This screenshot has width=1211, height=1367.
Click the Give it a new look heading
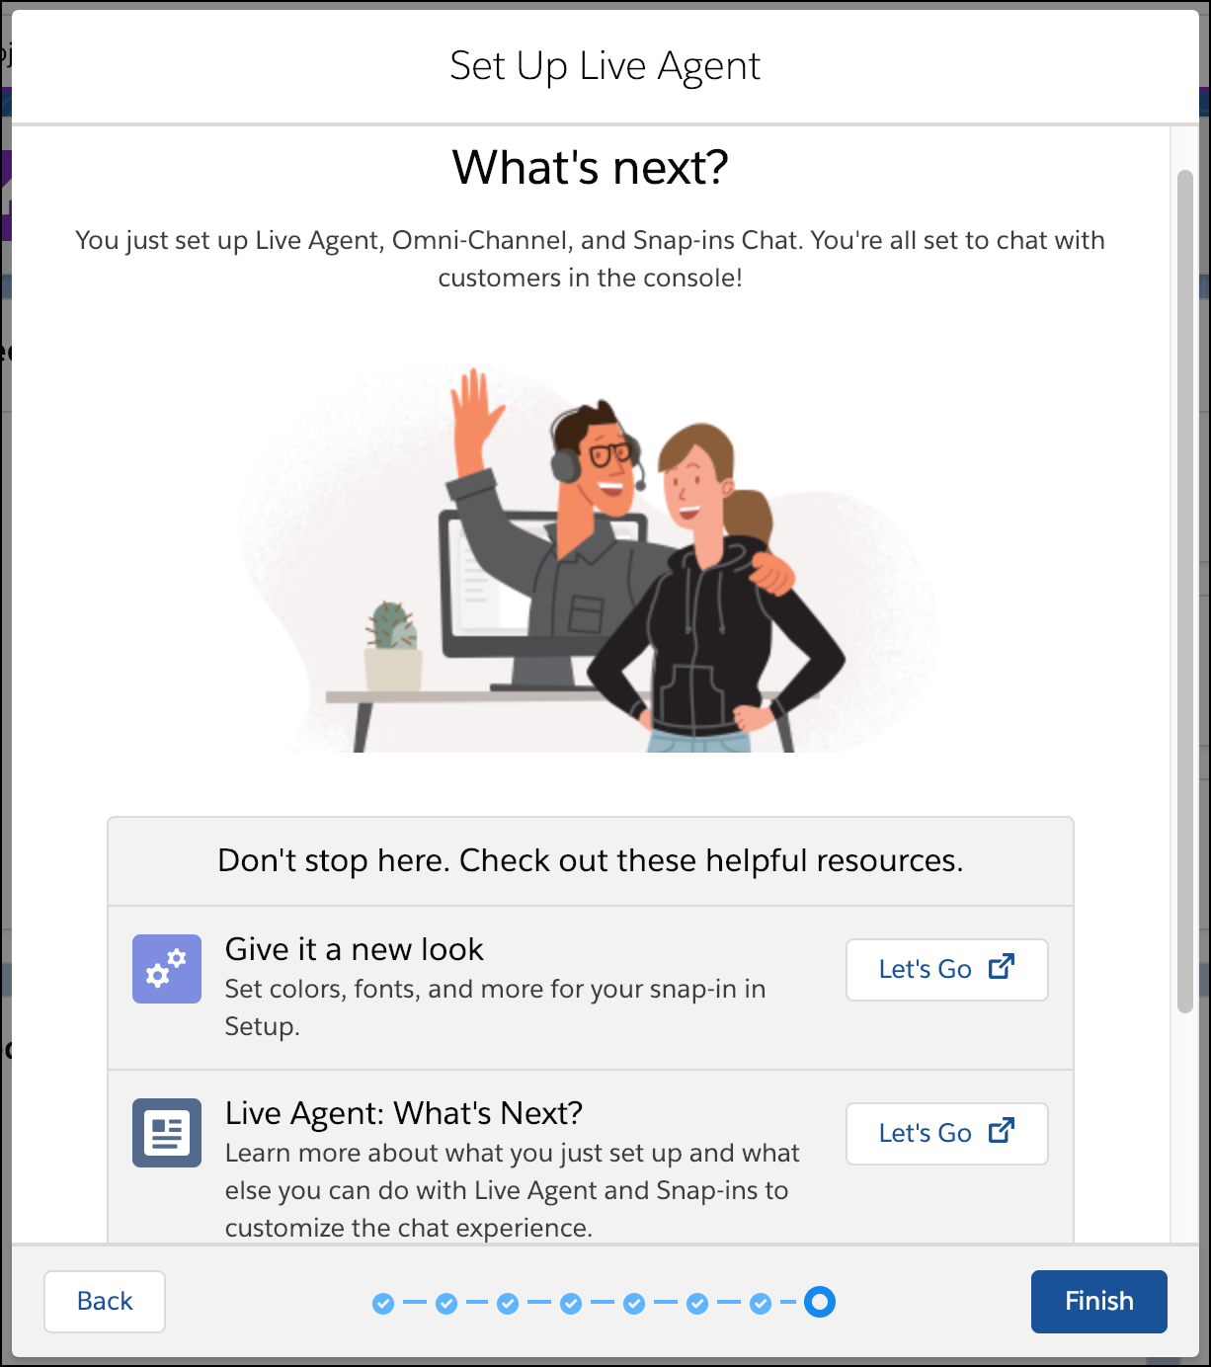point(354,949)
